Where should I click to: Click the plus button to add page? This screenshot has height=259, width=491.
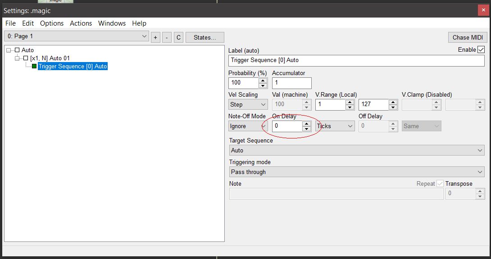pyautogui.click(x=155, y=37)
